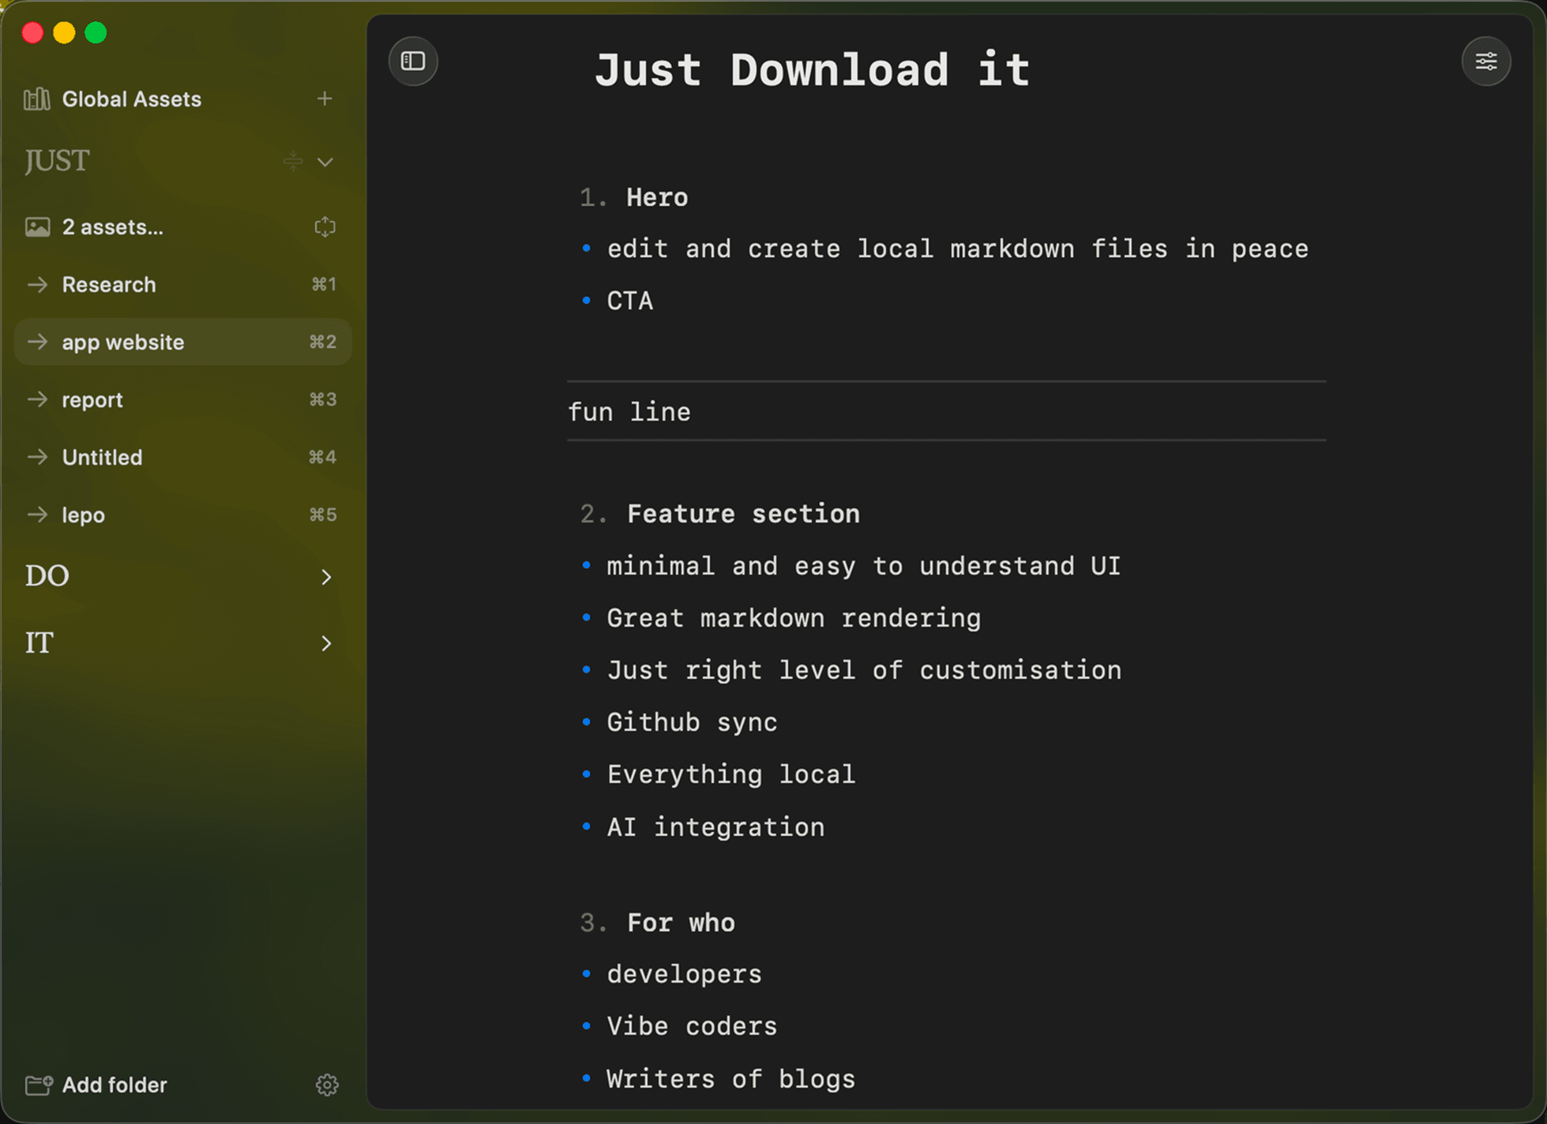
Task: Open the 2 assets... row
Action: [183, 227]
